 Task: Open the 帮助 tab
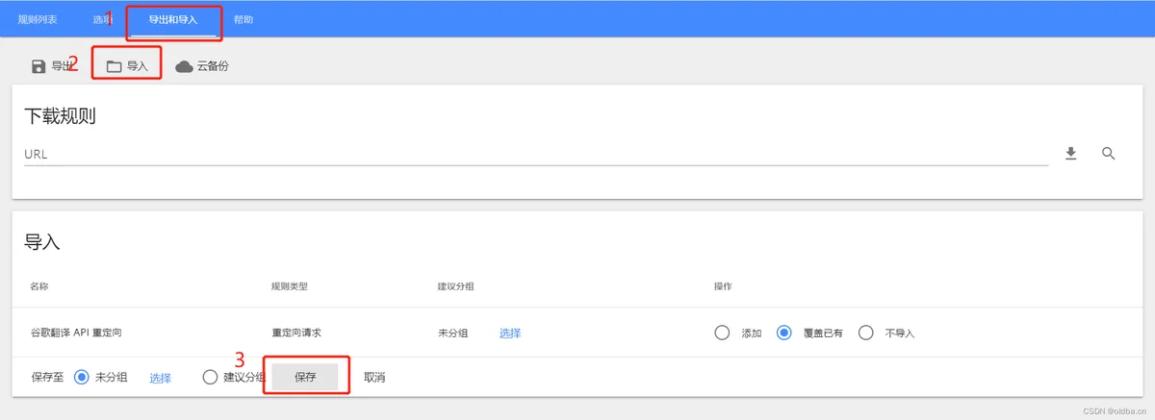244,19
